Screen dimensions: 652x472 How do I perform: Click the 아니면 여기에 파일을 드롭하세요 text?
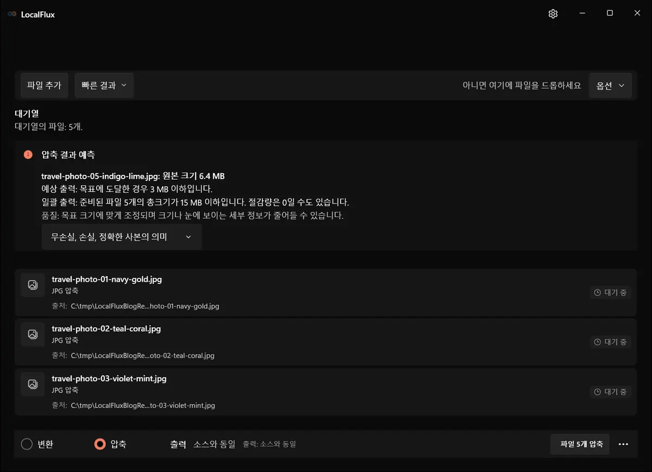522,86
